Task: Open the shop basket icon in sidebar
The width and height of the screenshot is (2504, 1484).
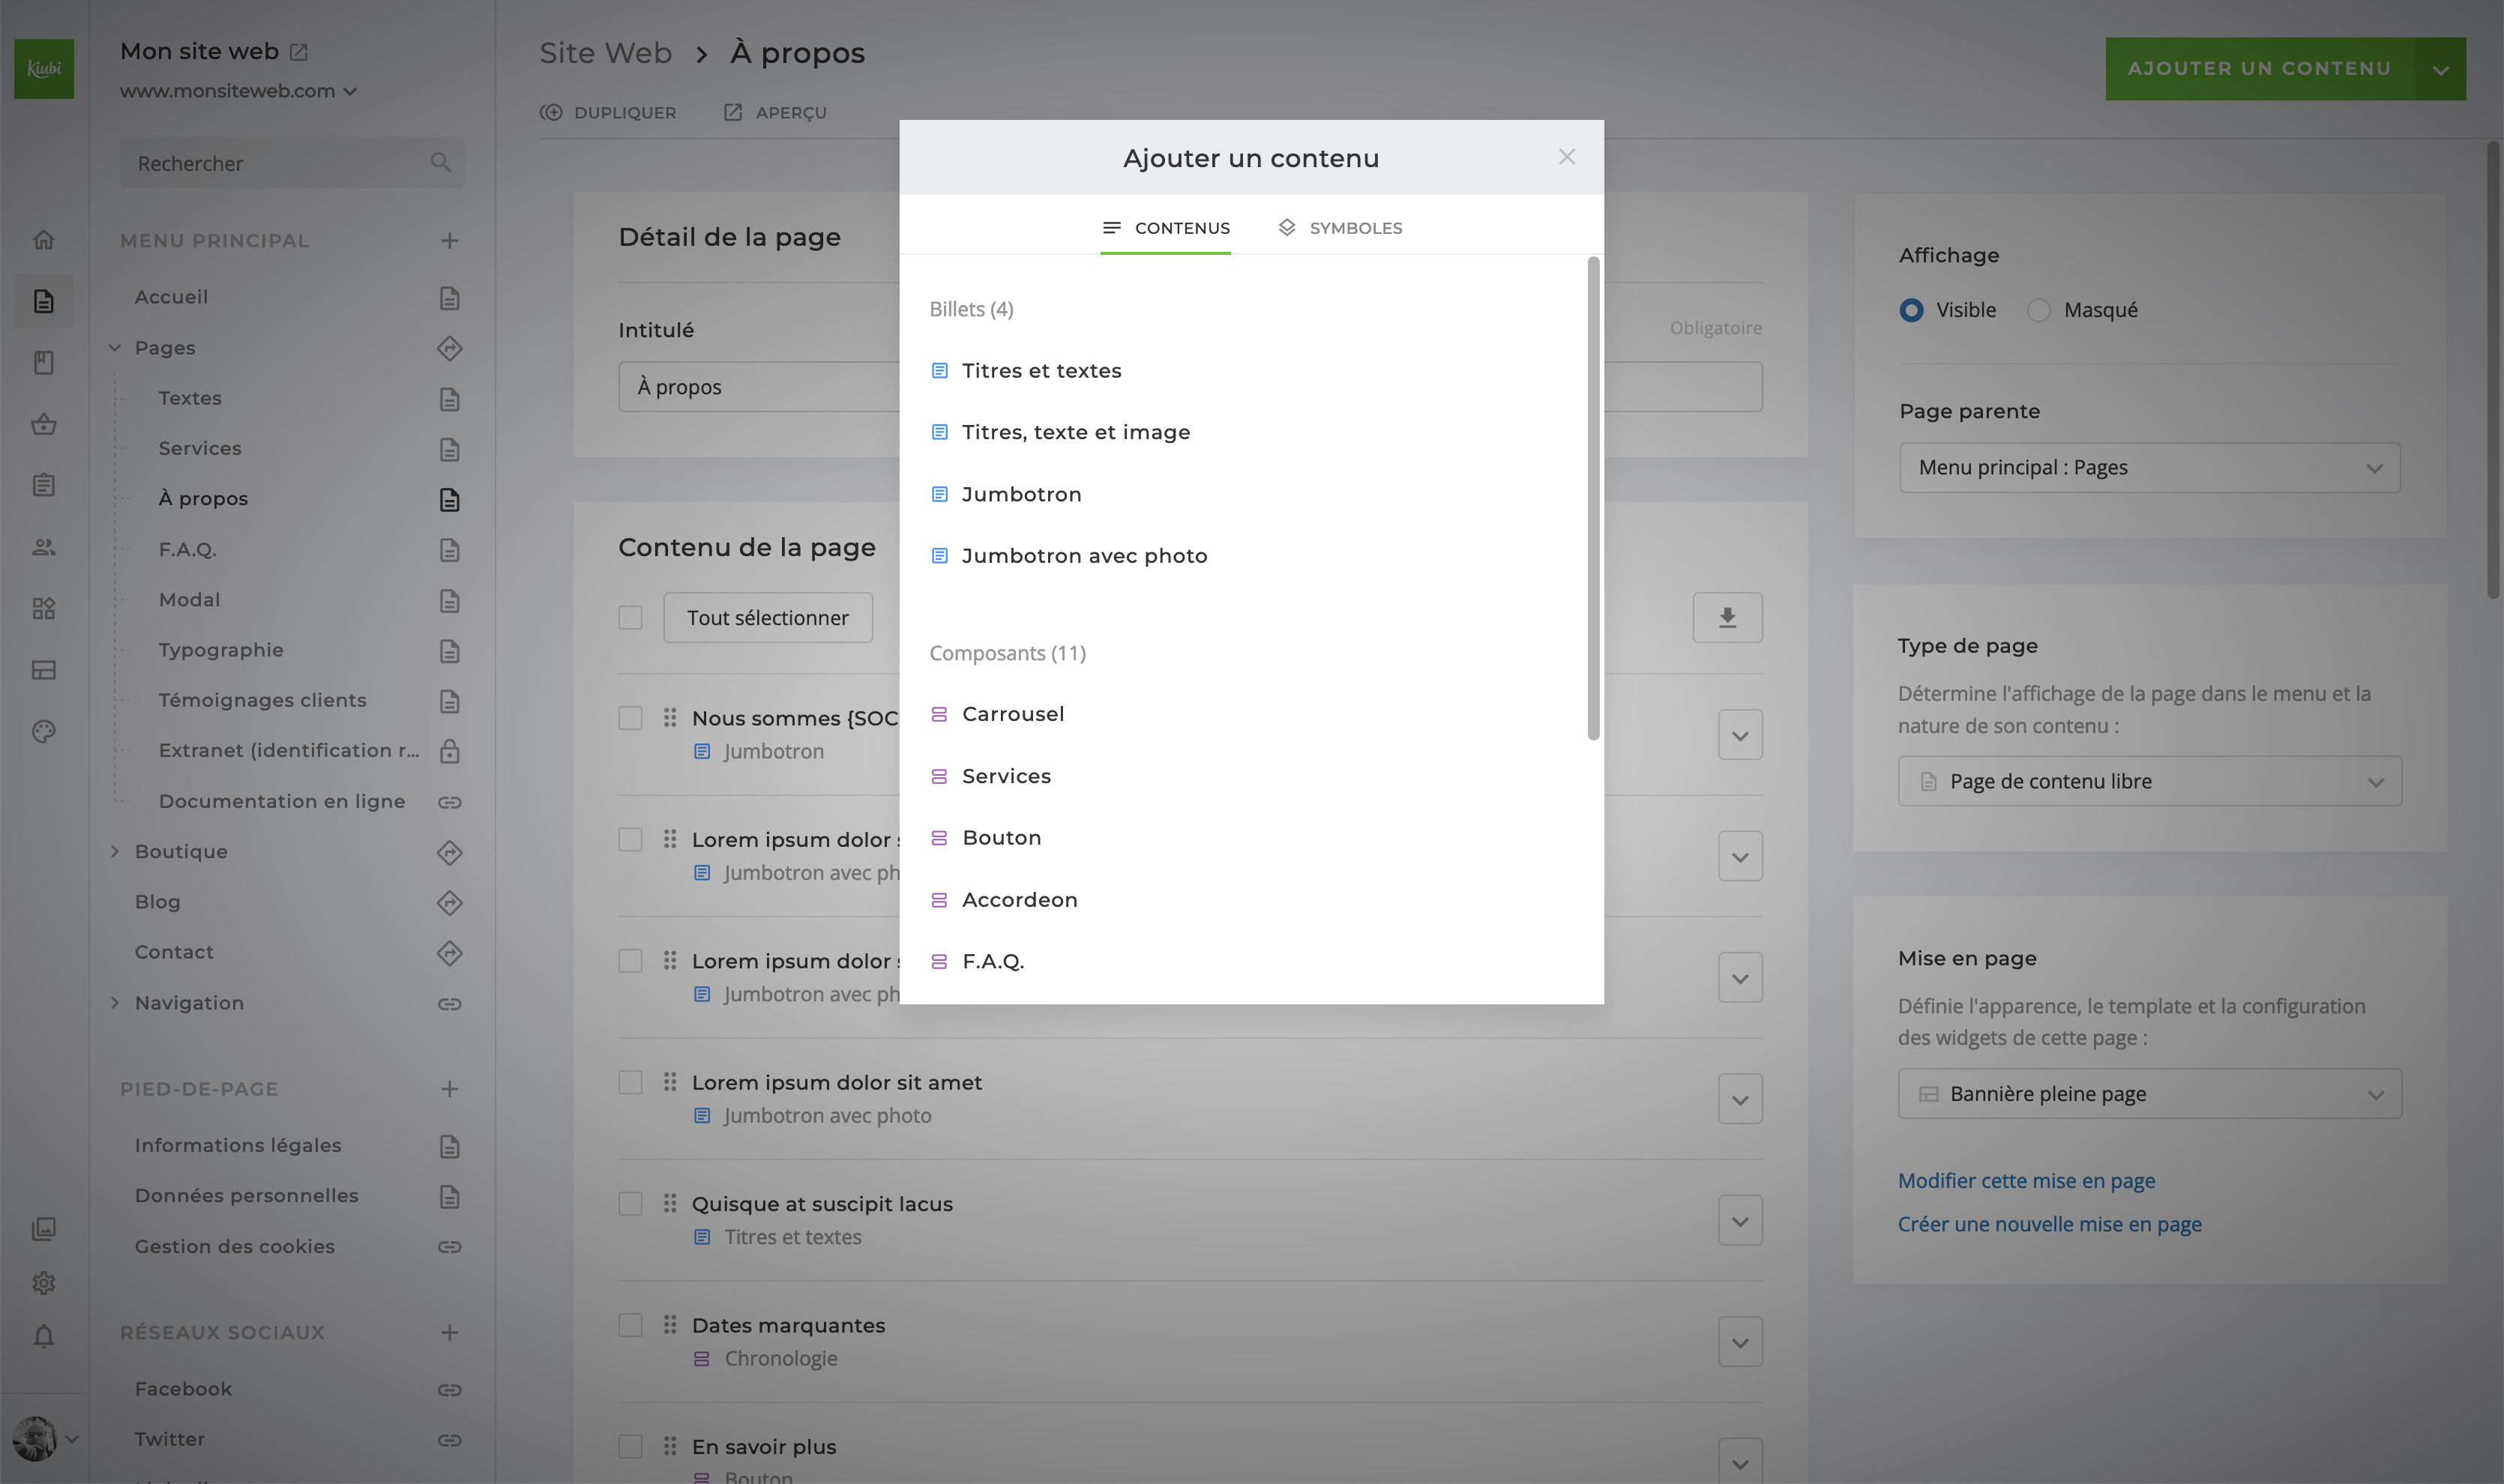Action: pyautogui.click(x=43, y=424)
